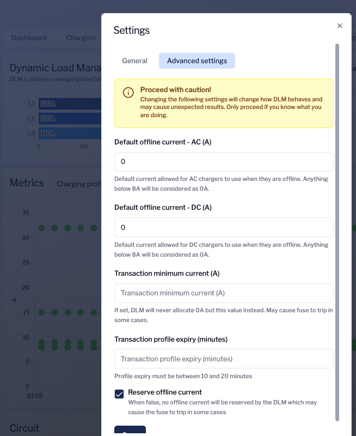Click the Transaction minimum current field
This screenshot has height=436, width=356.
click(x=223, y=293)
